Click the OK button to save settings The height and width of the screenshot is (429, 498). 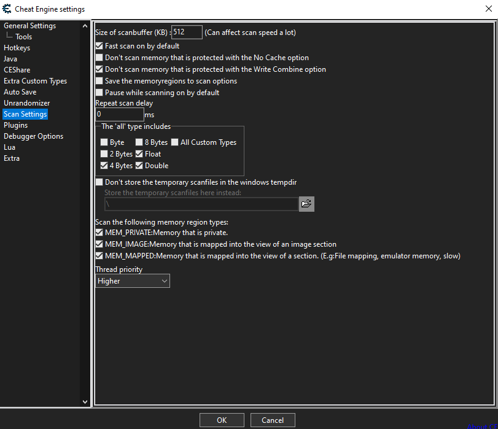click(222, 420)
